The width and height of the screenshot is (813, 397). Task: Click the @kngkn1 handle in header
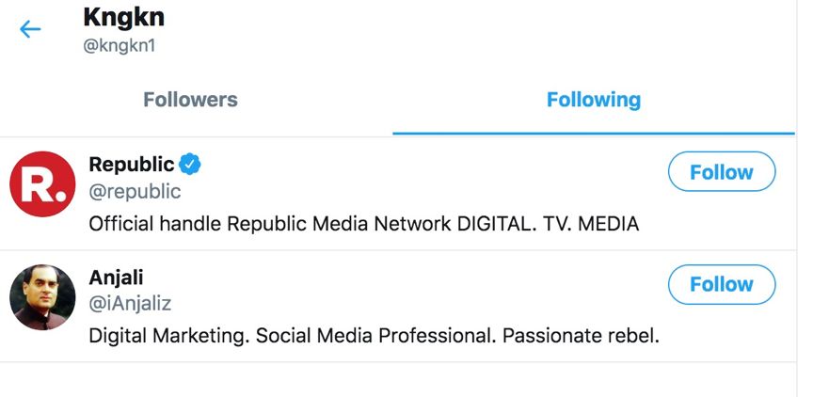(120, 46)
